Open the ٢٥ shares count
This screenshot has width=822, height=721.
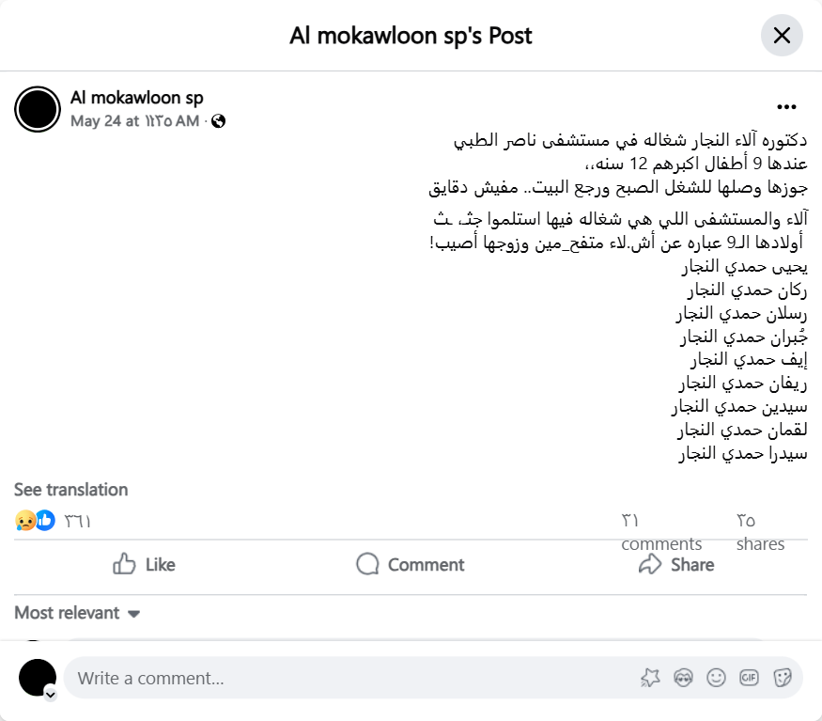[760, 532]
